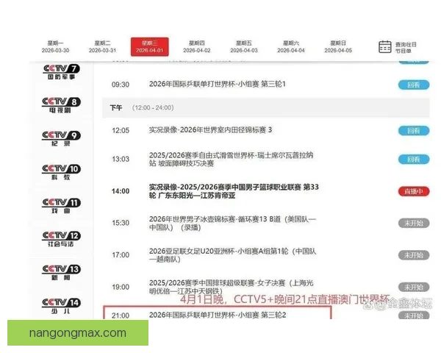Image resolution: width=441 pixels, height=353 pixels.
Task: Select the CCTV-9 纪录 channel logo
Action: [61, 138]
